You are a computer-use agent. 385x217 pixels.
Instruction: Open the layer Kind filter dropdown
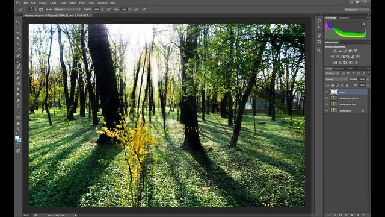pos(331,74)
